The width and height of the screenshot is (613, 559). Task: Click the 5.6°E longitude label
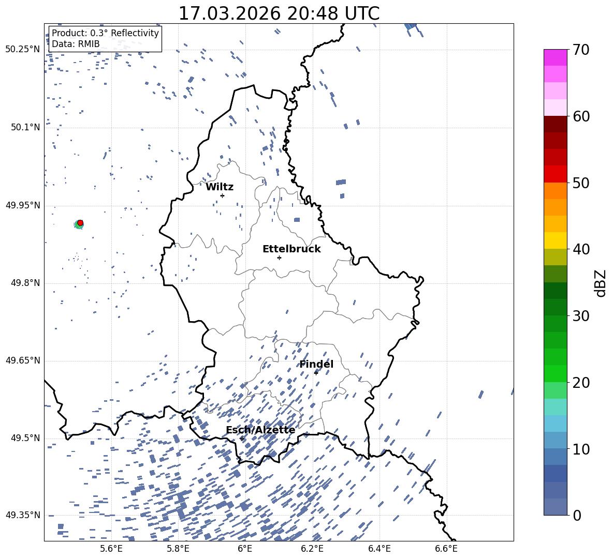111,549
